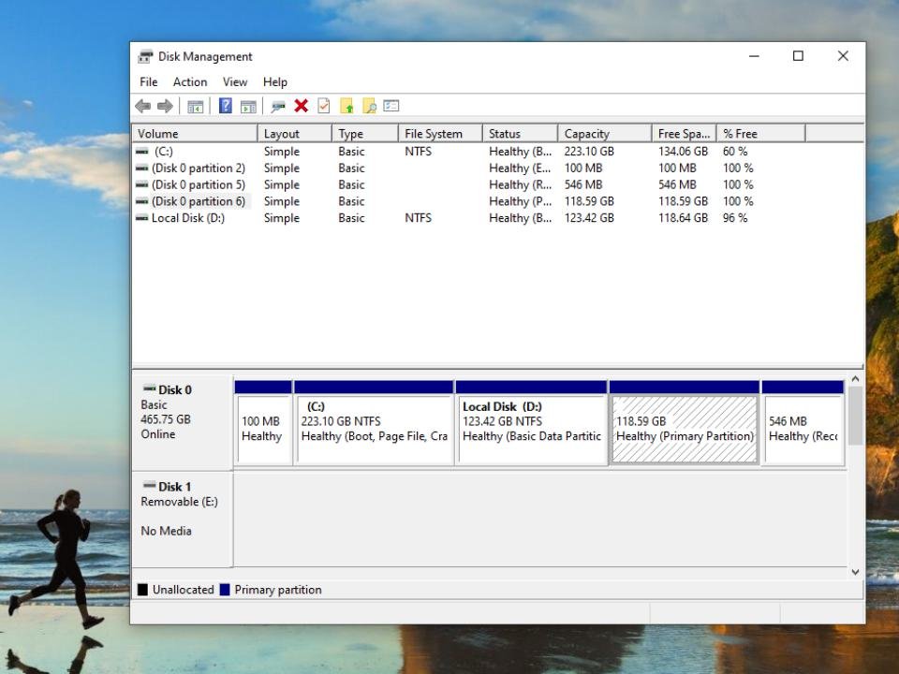Click the Properties checkmark page icon
Image resolution: width=899 pixels, height=674 pixels.
324,106
